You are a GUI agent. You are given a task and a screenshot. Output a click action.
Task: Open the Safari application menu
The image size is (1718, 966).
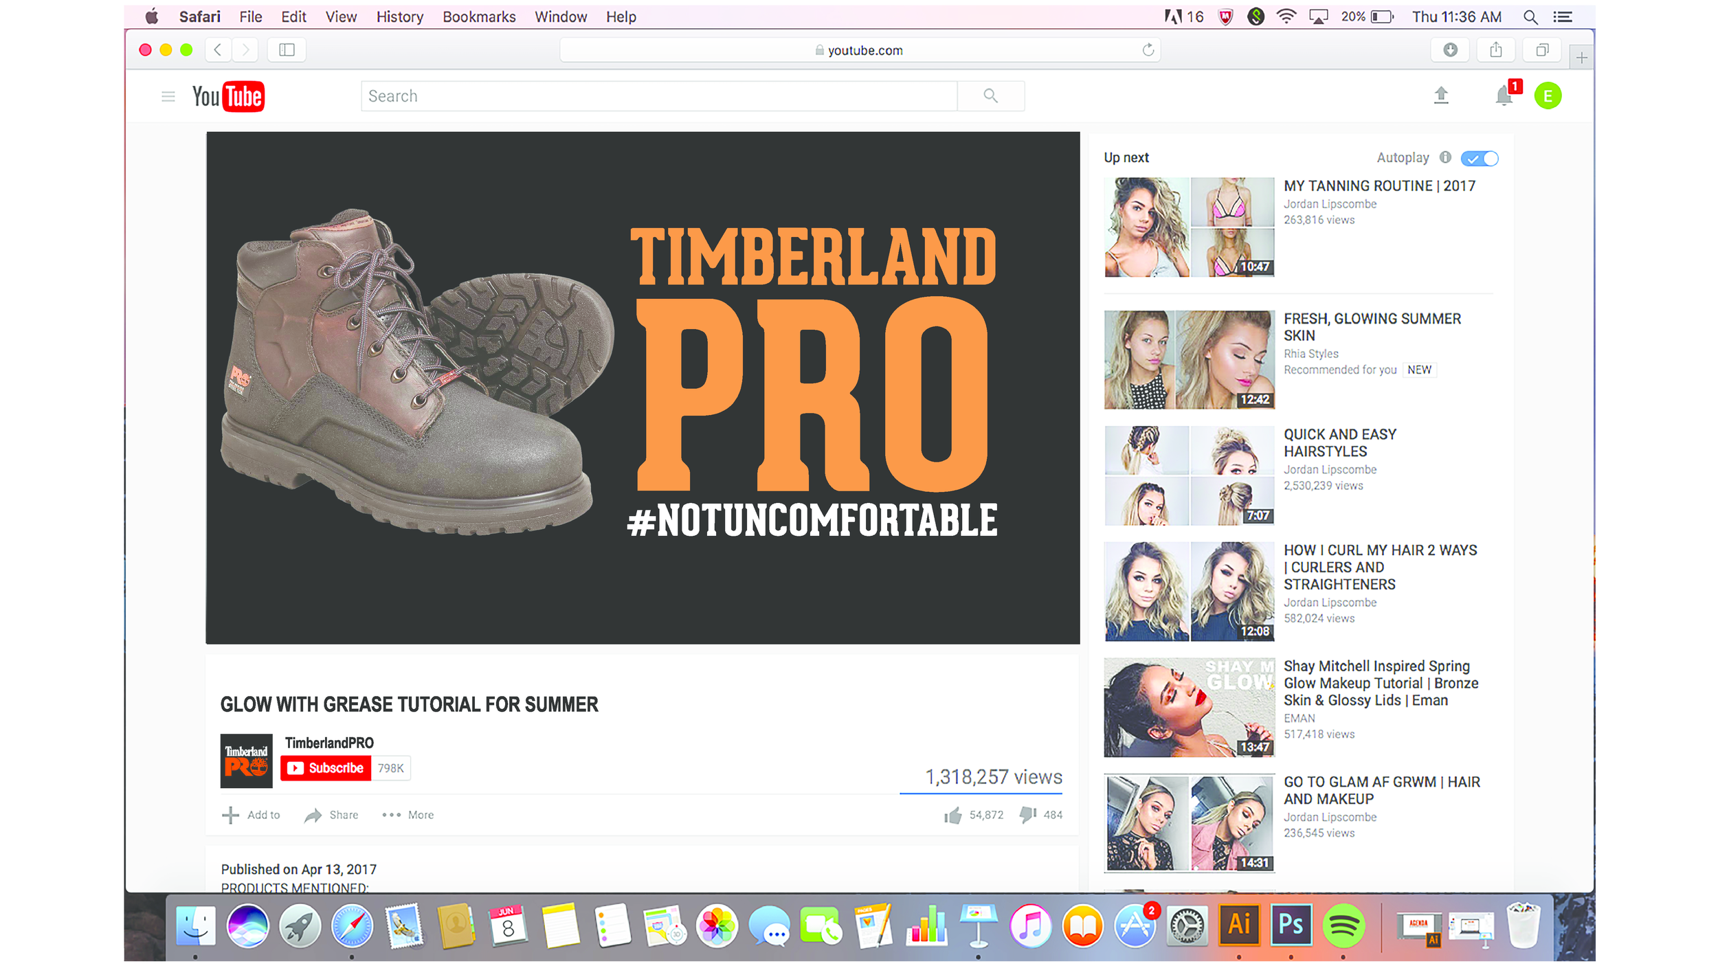199,16
